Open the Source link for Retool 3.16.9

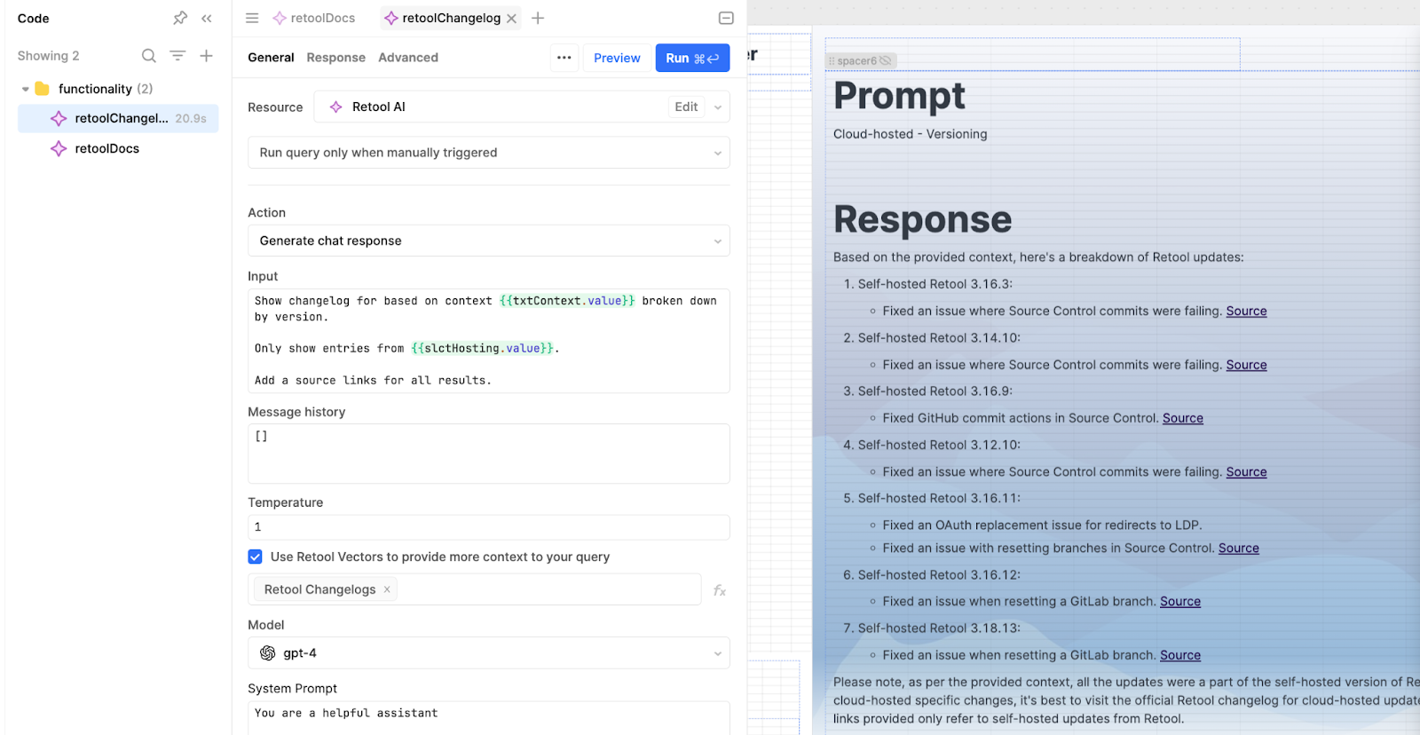[1183, 418]
